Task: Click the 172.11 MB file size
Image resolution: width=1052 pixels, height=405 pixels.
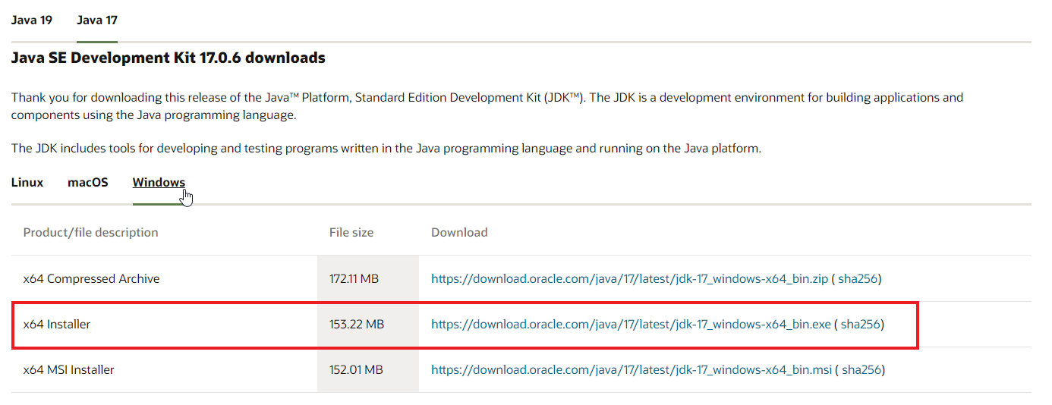Action: pyautogui.click(x=354, y=278)
